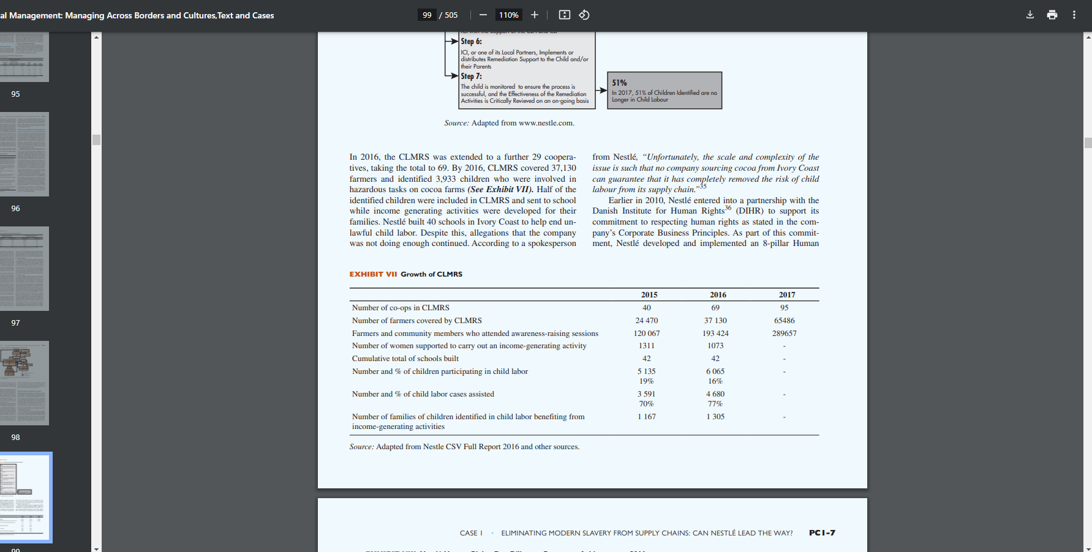Zoom out with the minus icon

click(x=483, y=15)
